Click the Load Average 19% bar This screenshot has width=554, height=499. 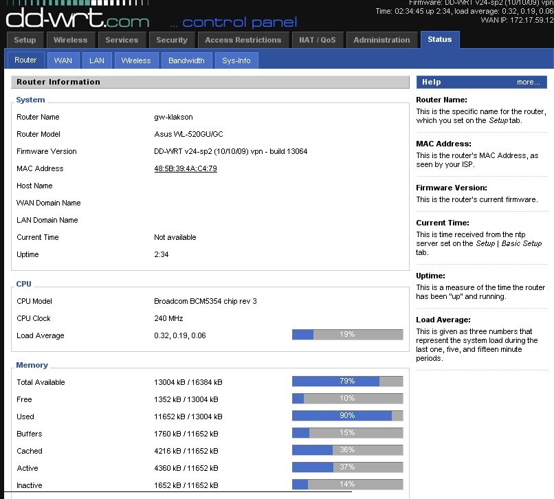point(347,334)
